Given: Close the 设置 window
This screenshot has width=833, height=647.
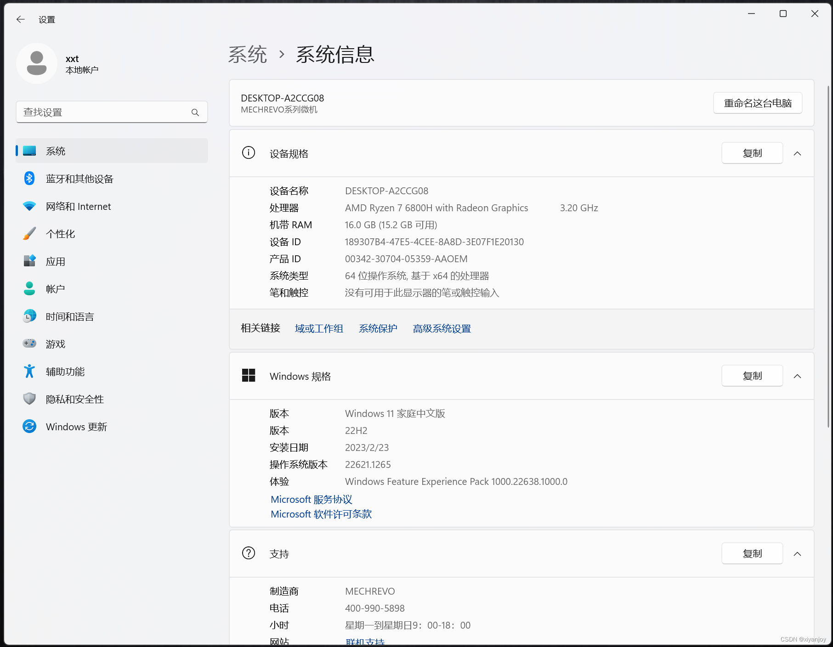Looking at the screenshot, I should (x=815, y=14).
